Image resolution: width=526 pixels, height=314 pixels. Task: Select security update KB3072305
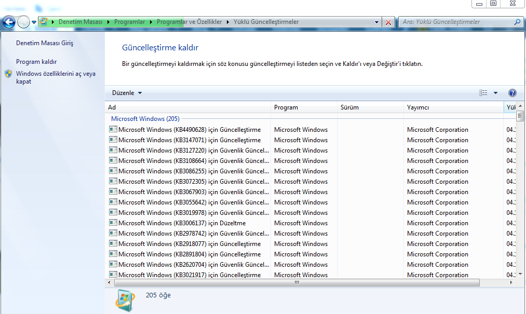[311, 182]
